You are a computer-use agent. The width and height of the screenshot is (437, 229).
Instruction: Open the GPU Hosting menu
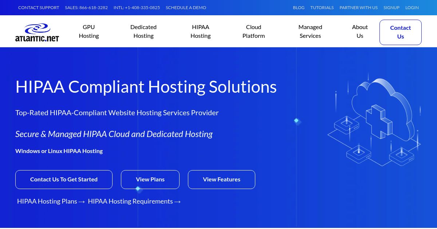(x=88, y=31)
